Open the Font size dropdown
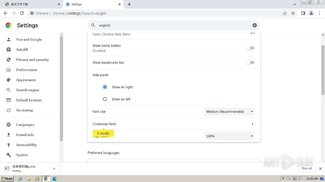325x182 pixels. pos(230,111)
